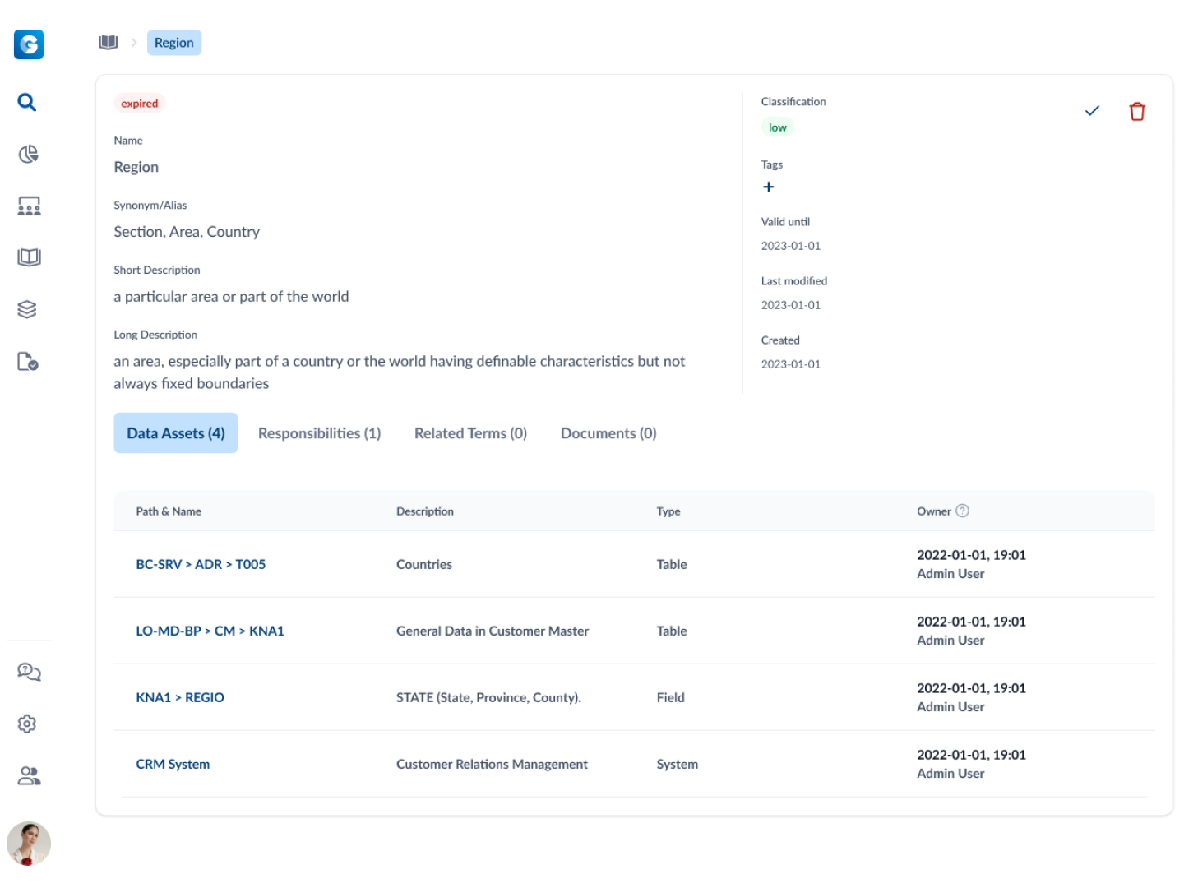Open the KNA1 > REGIO link
Viewport: 1184px width, 888px height.
click(x=180, y=697)
